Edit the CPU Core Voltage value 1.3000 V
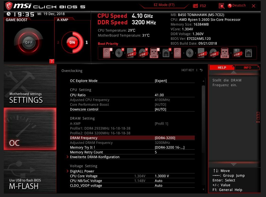Screen dimensions: 266x197 (162, 176)
